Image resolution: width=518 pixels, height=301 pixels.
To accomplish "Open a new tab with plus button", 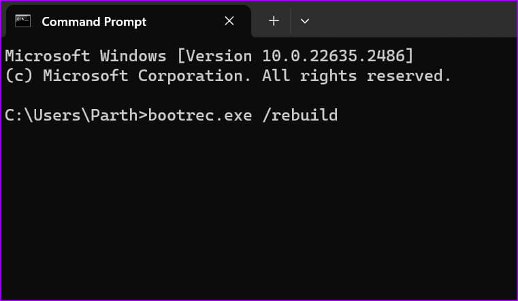I will [x=274, y=21].
